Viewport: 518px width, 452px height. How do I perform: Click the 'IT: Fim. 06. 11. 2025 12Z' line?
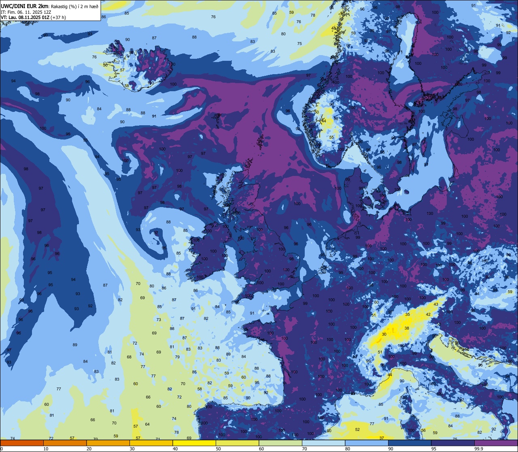tap(25, 12)
